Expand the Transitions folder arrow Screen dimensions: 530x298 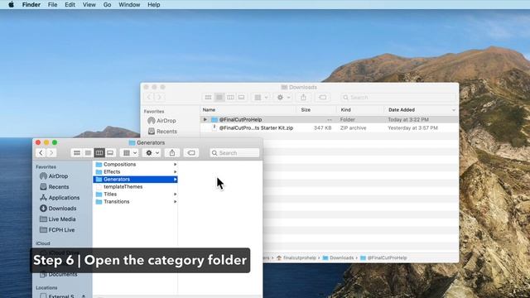[175, 201]
